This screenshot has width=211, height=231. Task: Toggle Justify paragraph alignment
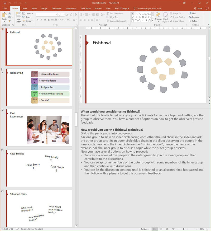[92, 20]
